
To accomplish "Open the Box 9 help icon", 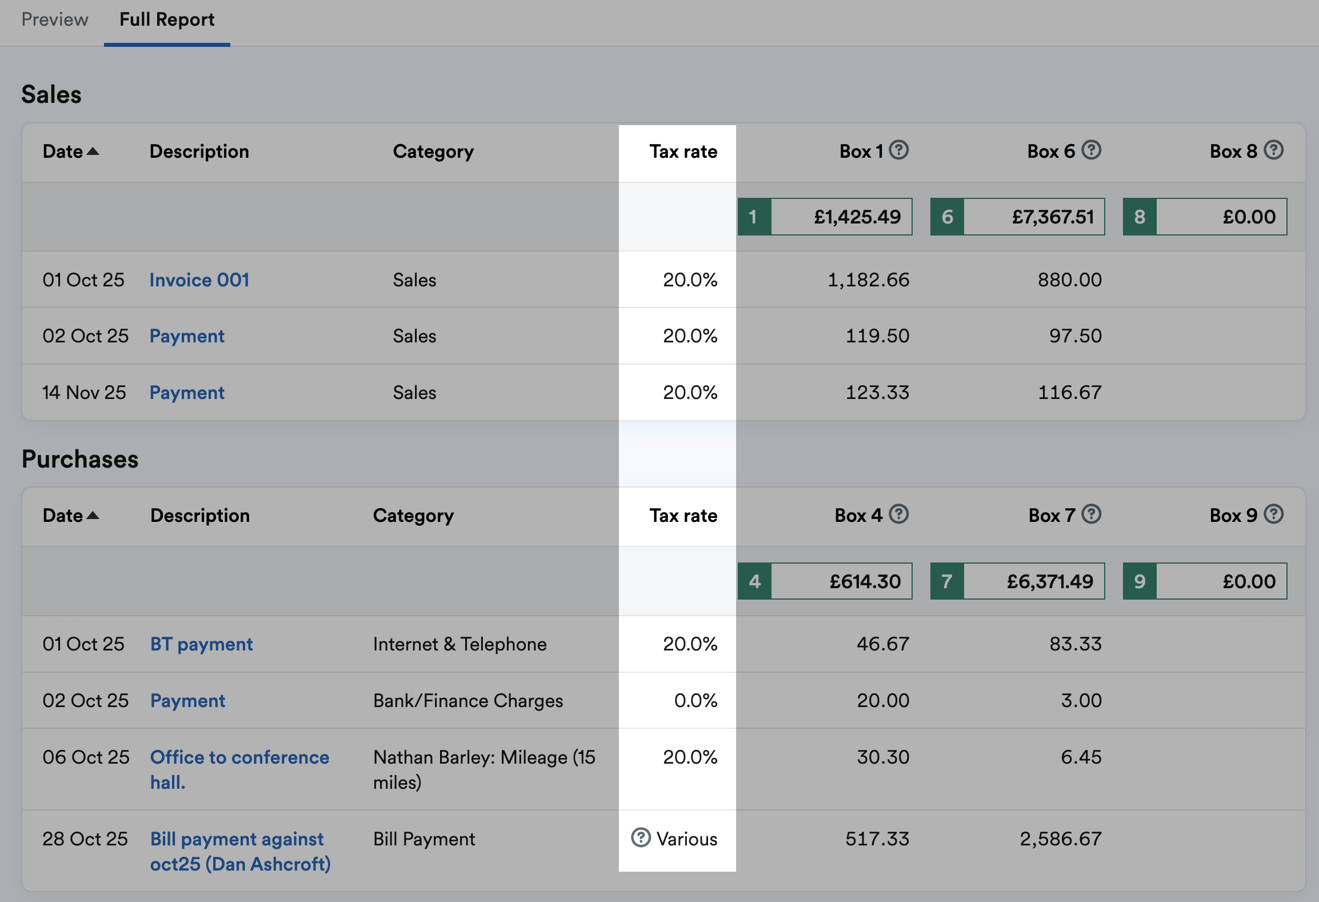I will [x=1274, y=514].
